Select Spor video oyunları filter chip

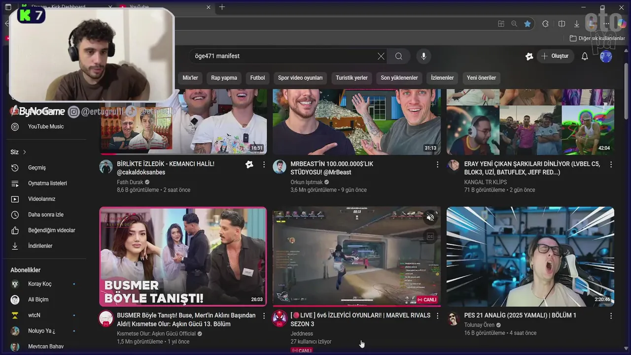[300, 78]
